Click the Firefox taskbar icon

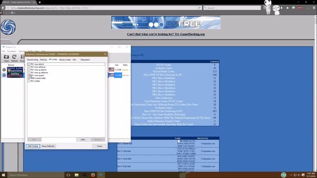93,175
